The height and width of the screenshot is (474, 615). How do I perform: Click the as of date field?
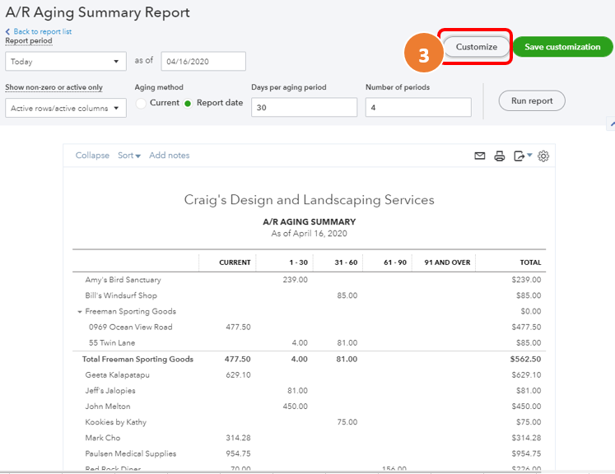pyautogui.click(x=203, y=62)
